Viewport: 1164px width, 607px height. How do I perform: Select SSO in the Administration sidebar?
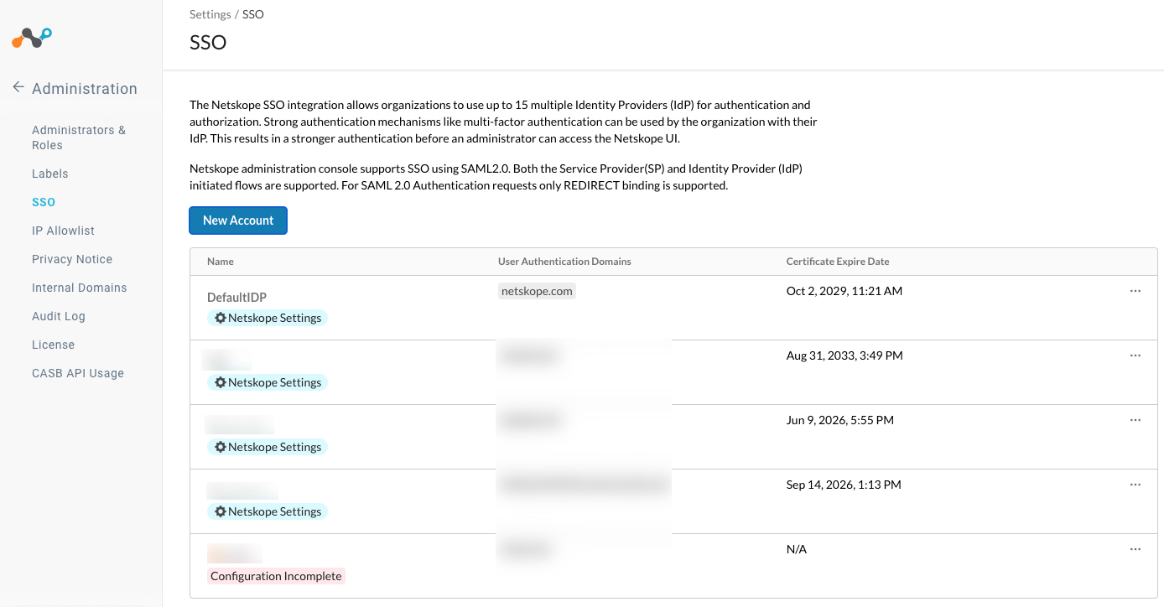pyautogui.click(x=43, y=202)
